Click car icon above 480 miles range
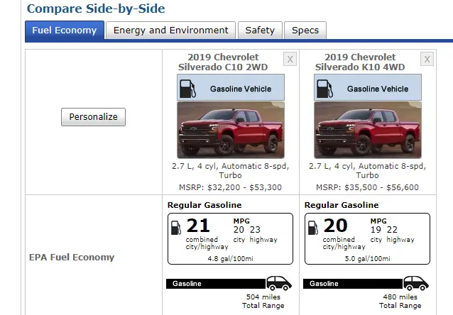Viewport: 453px width, 315px height. pos(416,283)
